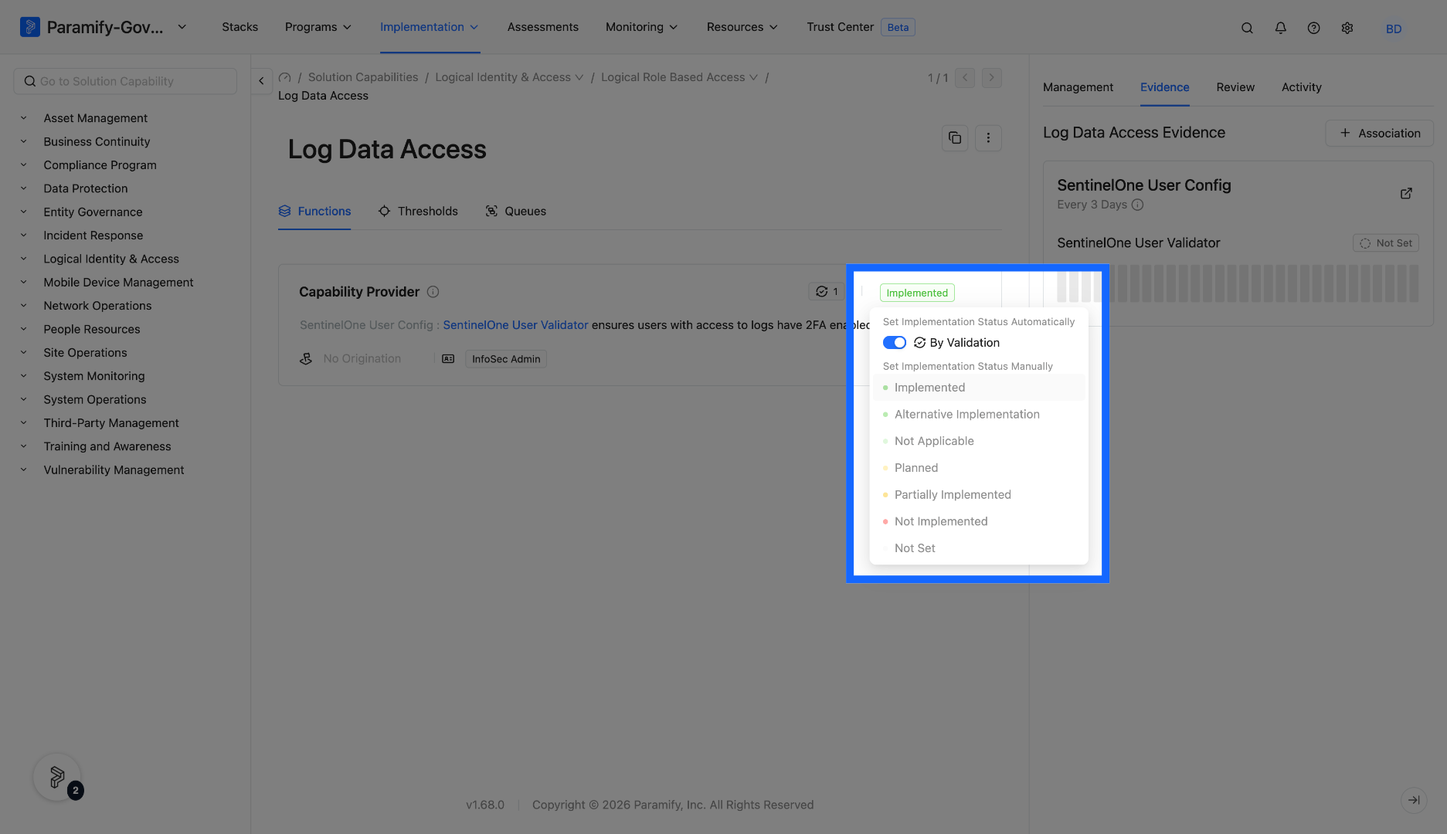
Task: Set status to Planned
Action: click(x=979, y=468)
